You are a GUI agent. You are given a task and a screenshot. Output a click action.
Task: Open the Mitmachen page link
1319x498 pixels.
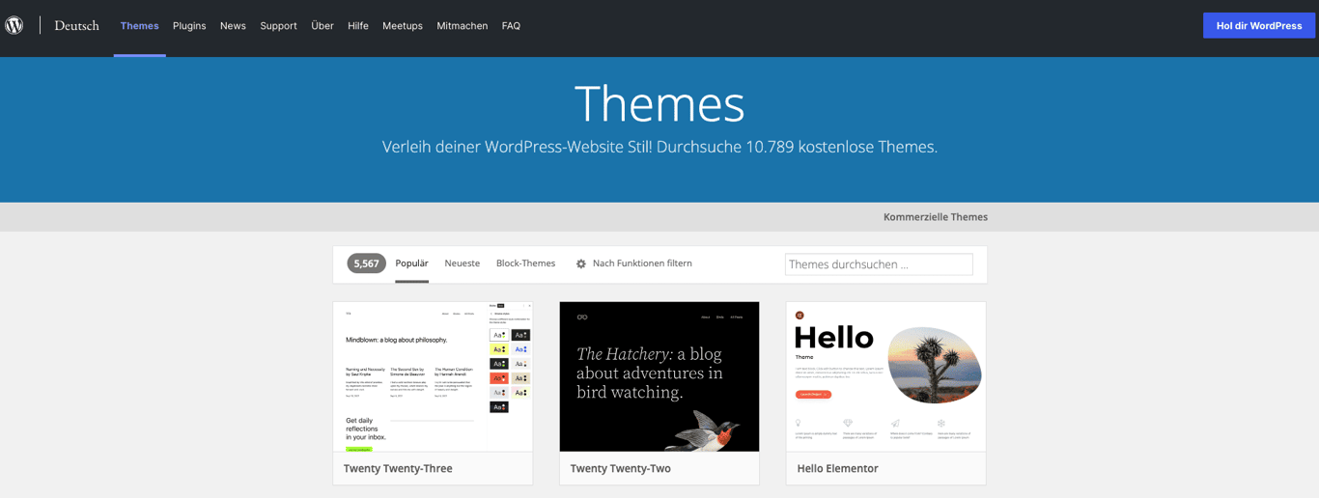463,26
